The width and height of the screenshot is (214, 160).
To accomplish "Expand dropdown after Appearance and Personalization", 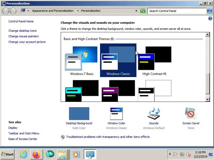I will [78, 11].
